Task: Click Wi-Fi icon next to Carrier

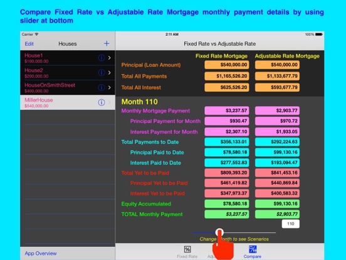Action: (x=36, y=35)
